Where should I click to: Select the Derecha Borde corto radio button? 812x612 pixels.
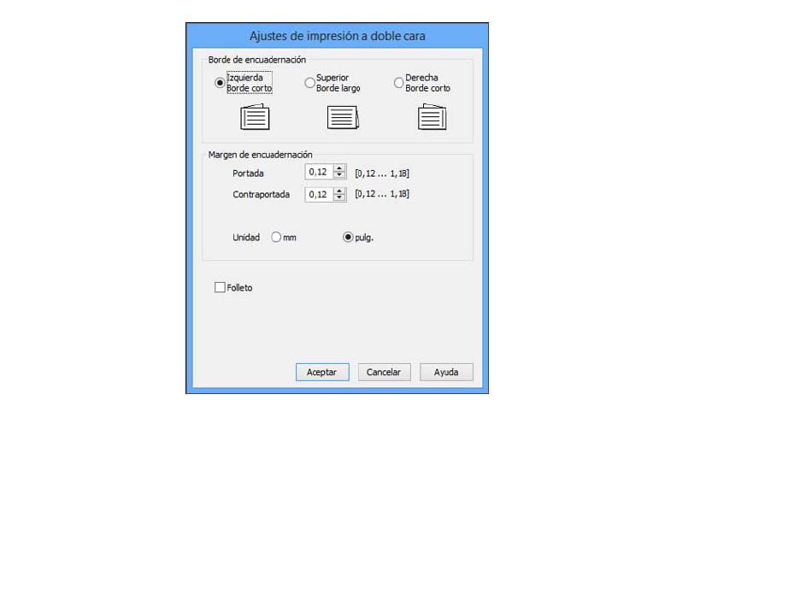[x=398, y=83]
